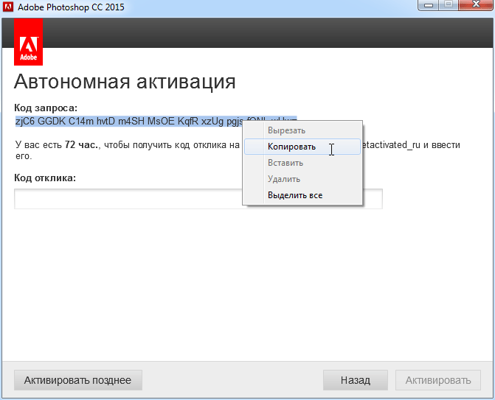The image size is (495, 400).
Task: Click the Активировать button
Action: coord(438,380)
